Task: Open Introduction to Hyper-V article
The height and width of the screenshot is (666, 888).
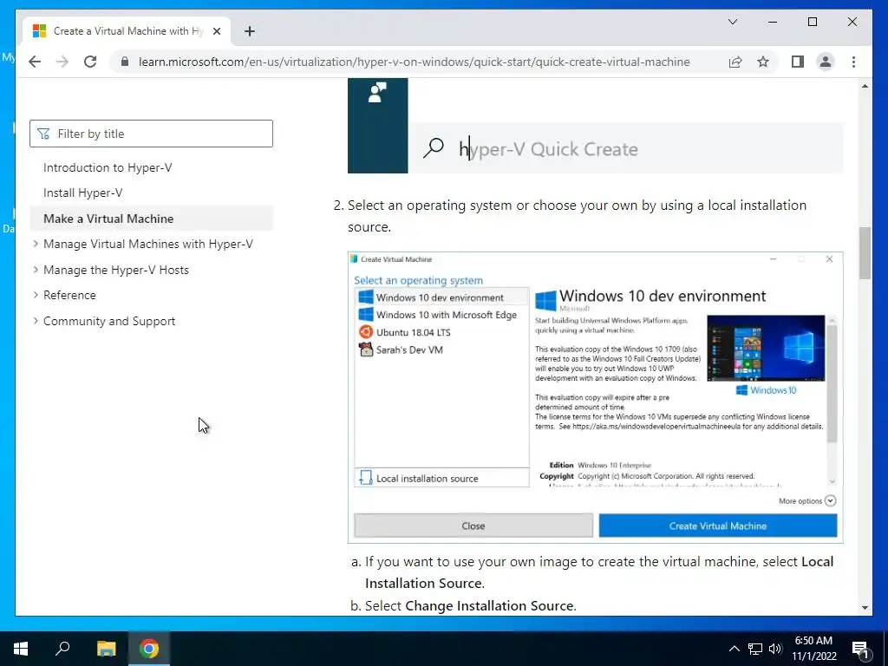Action: click(x=108, y=167)
